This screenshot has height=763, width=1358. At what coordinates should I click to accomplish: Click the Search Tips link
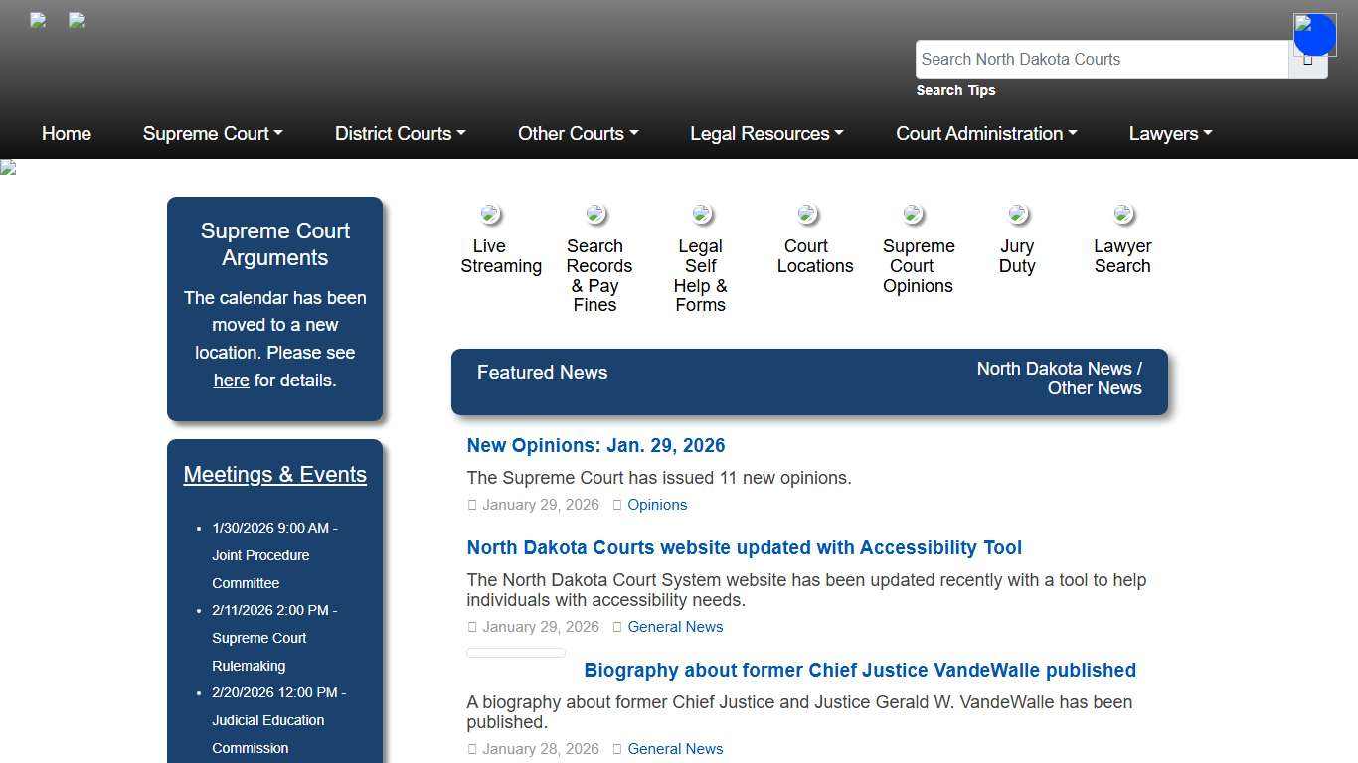tap(955, 90)
